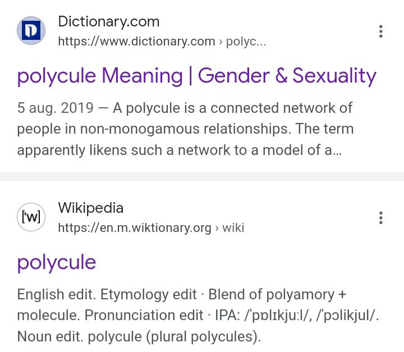Open the Wikipedia result's three-dot options menu

[x=381, y=218]
